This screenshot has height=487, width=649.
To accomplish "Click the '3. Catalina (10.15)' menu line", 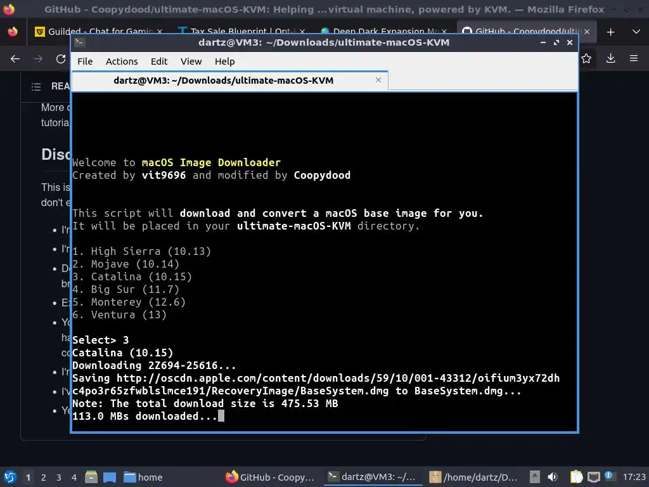I will tap(132, 276).
